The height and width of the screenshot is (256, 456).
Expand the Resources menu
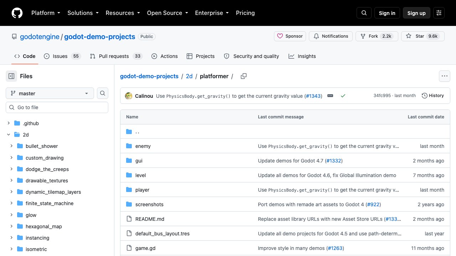point(123,13)
